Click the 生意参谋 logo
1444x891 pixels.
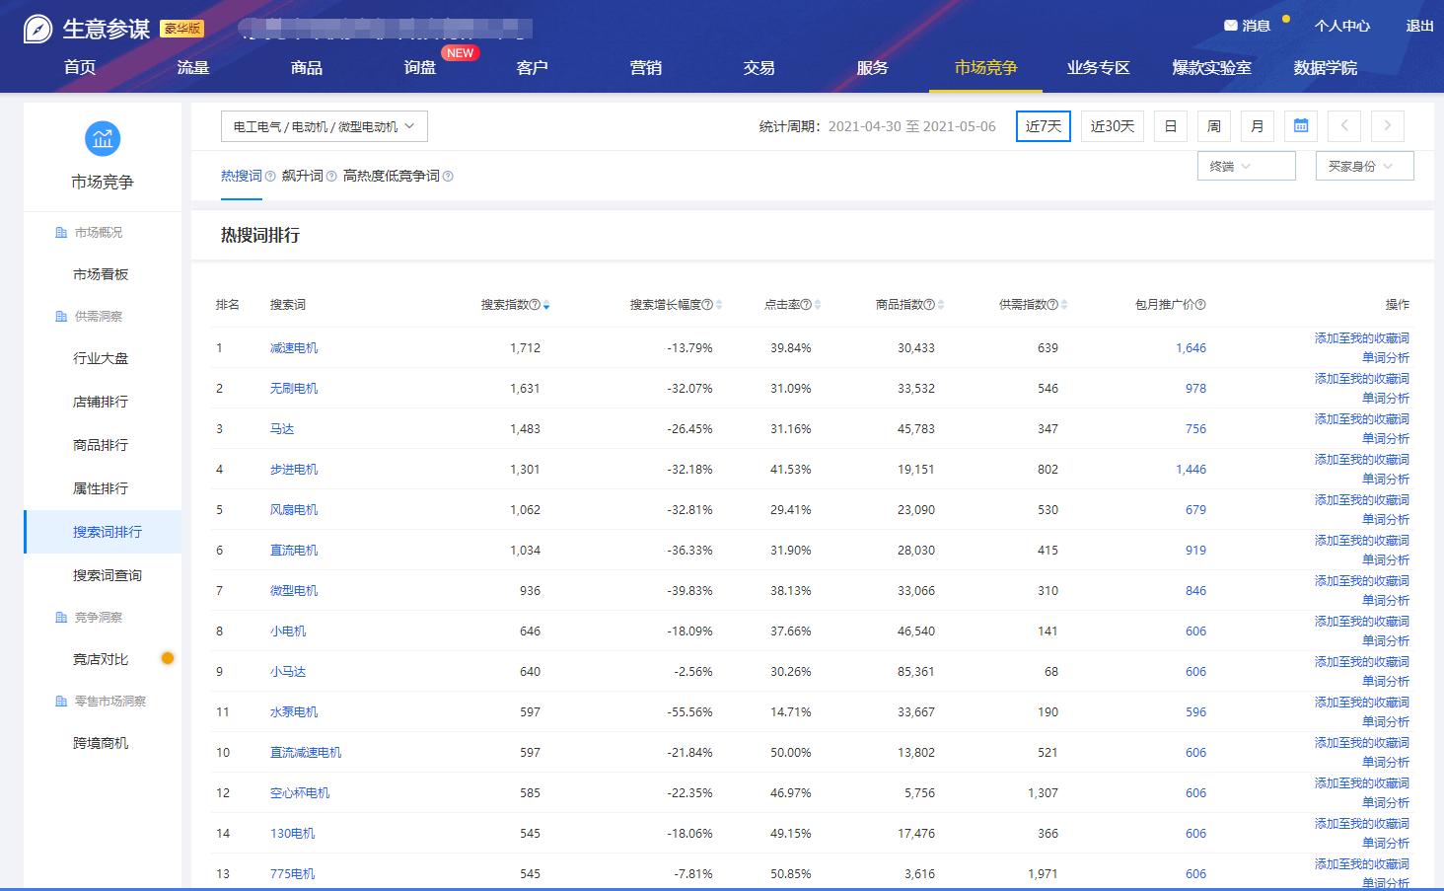[x=89, y=27]
